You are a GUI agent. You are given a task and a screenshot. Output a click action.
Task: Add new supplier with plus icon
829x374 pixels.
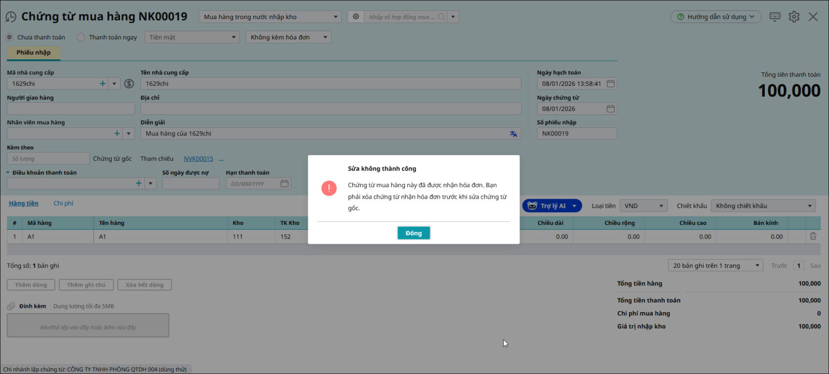(x=103, y=84)
